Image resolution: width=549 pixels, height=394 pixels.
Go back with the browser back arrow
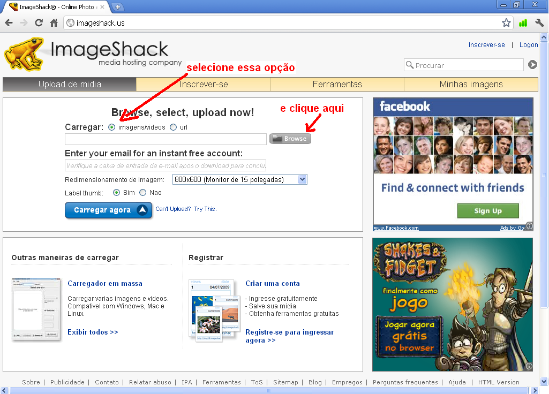pos(9,23)
